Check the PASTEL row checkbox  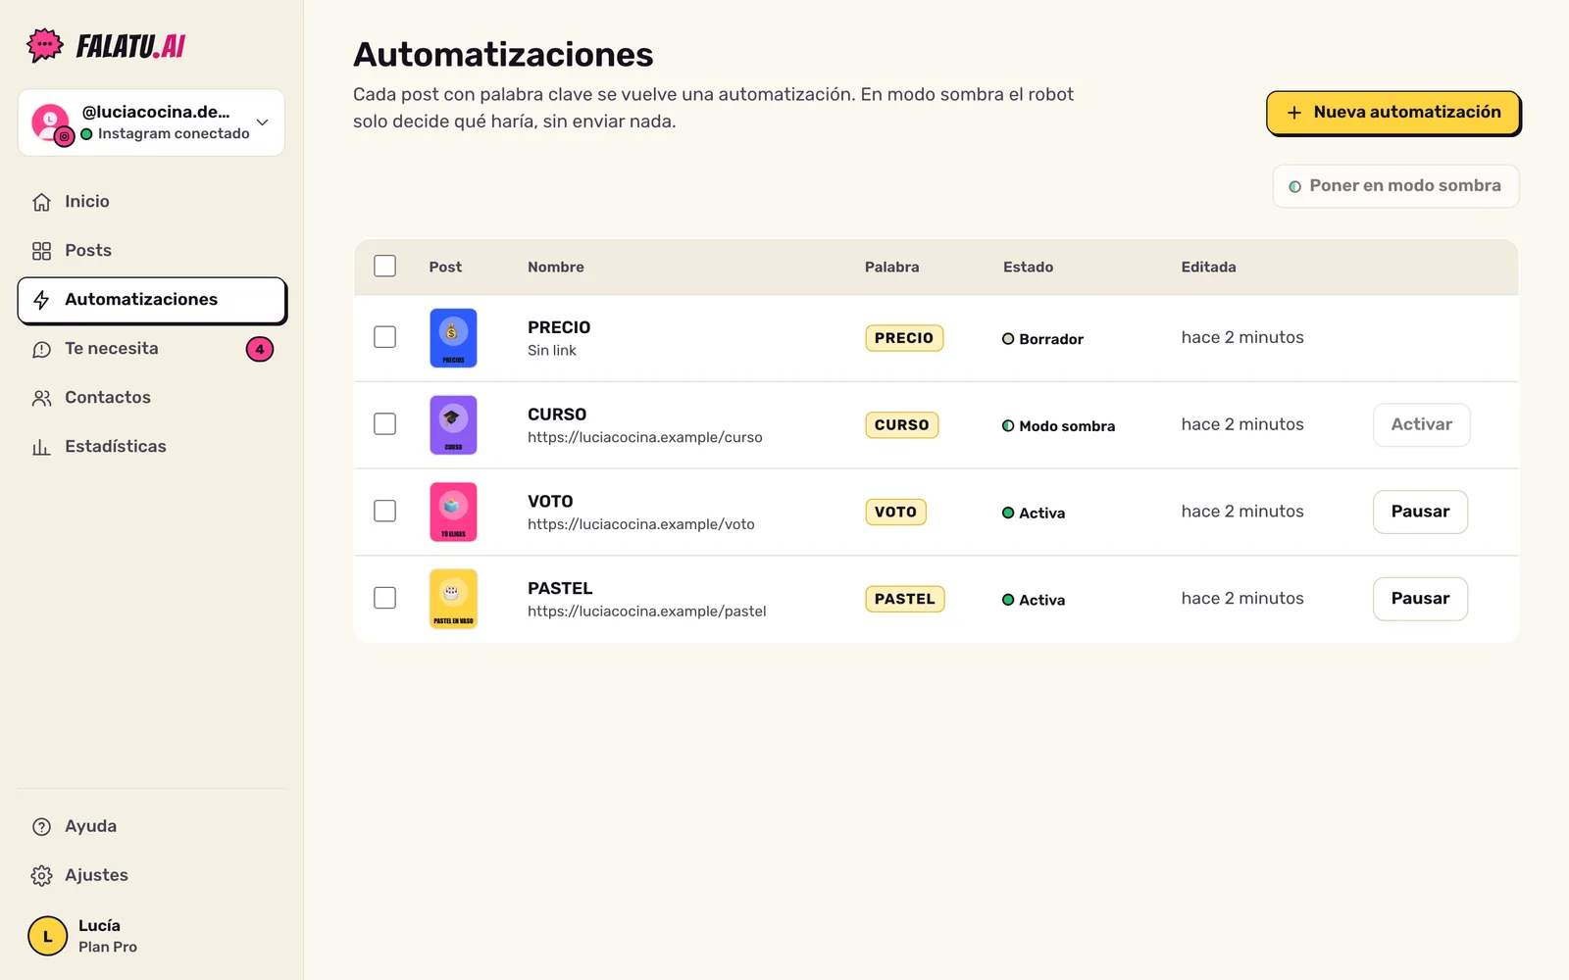coord(384,598)
